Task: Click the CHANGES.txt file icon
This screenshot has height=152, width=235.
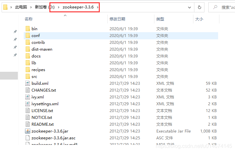Action: (28, 90)
